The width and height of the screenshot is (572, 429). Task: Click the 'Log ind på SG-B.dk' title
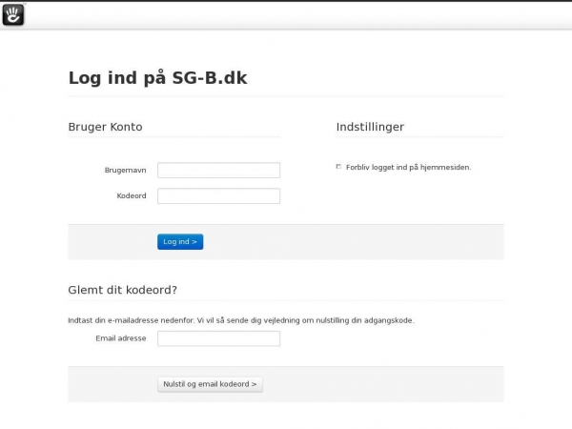click(x=158, y=78)
